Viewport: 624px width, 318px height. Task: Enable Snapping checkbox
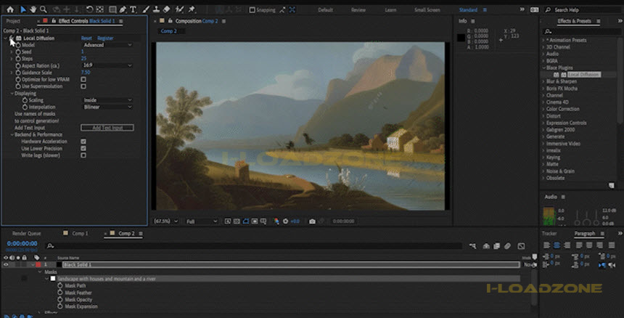pos(252,10)
